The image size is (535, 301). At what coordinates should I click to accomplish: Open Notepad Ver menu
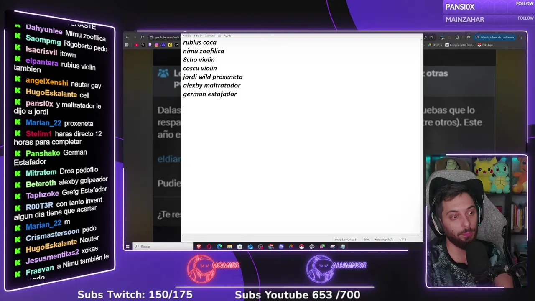[219, 36]
